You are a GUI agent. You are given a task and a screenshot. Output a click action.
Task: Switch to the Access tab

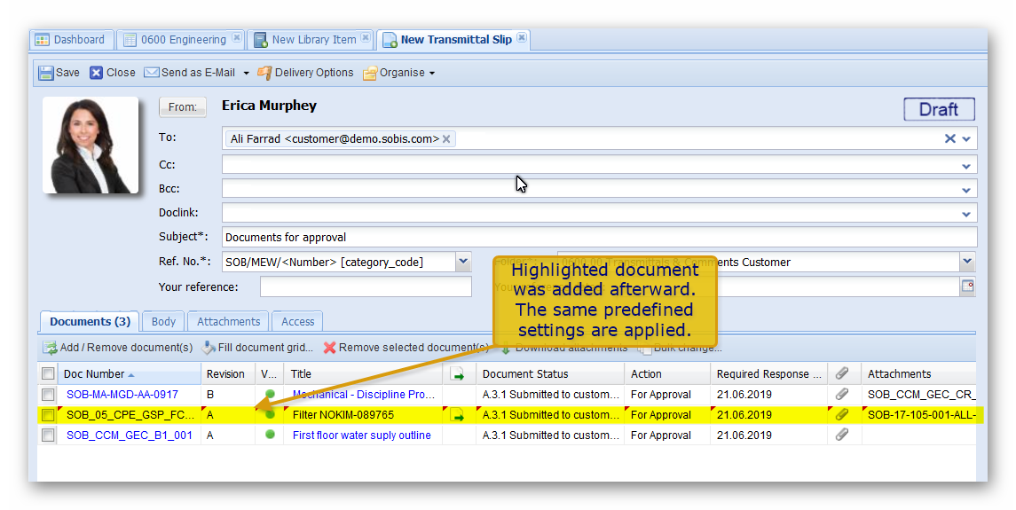[x=297, y=321]
